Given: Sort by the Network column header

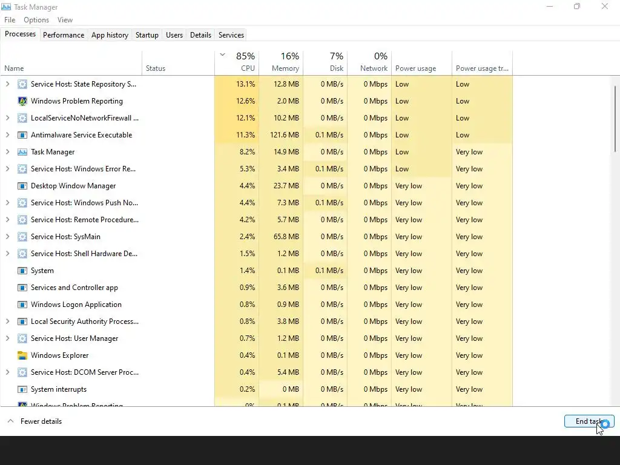Looking at the screenshot, I should coord(369,62).
